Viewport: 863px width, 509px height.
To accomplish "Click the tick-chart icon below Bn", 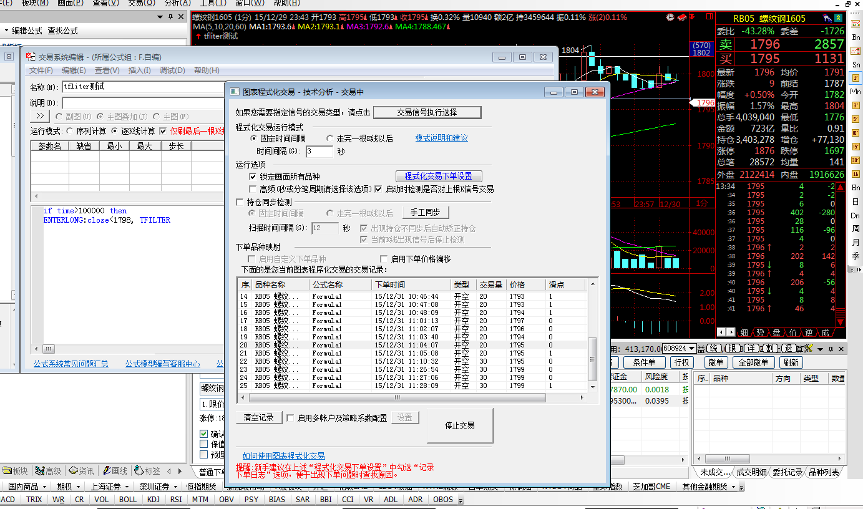I will click(x=856, y=51).
